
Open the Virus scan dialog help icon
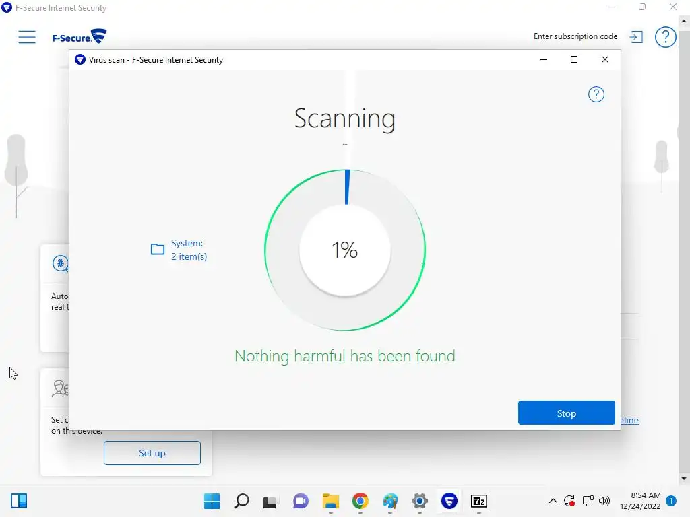click(596, 94)
